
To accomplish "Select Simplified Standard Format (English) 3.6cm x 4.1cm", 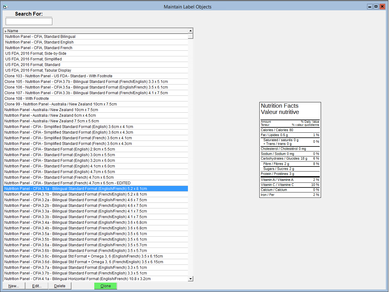I will pyautogui.click(x=96, y=127).
